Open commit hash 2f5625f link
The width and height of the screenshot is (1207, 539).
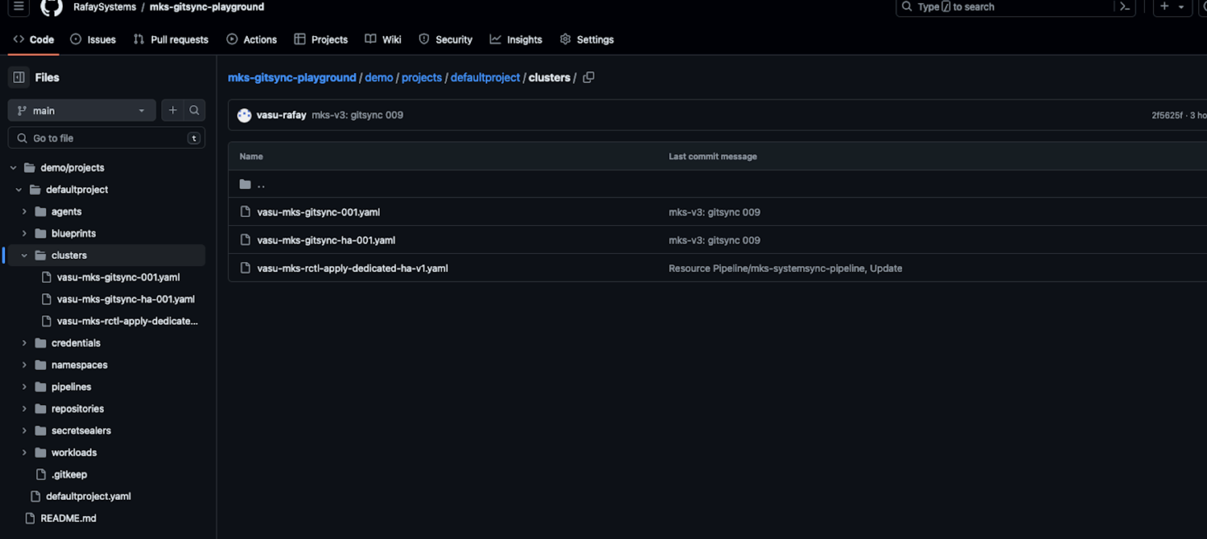pos(1166,115)
